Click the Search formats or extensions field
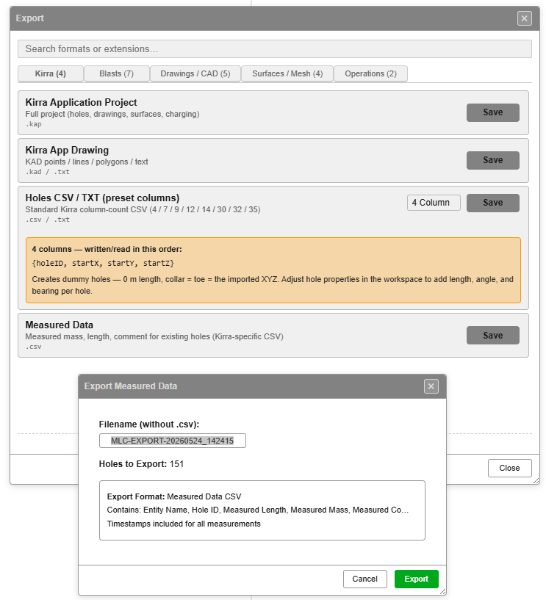Image resolution: width=546 pixels, height=600 pixels. [x=275, y=49]
